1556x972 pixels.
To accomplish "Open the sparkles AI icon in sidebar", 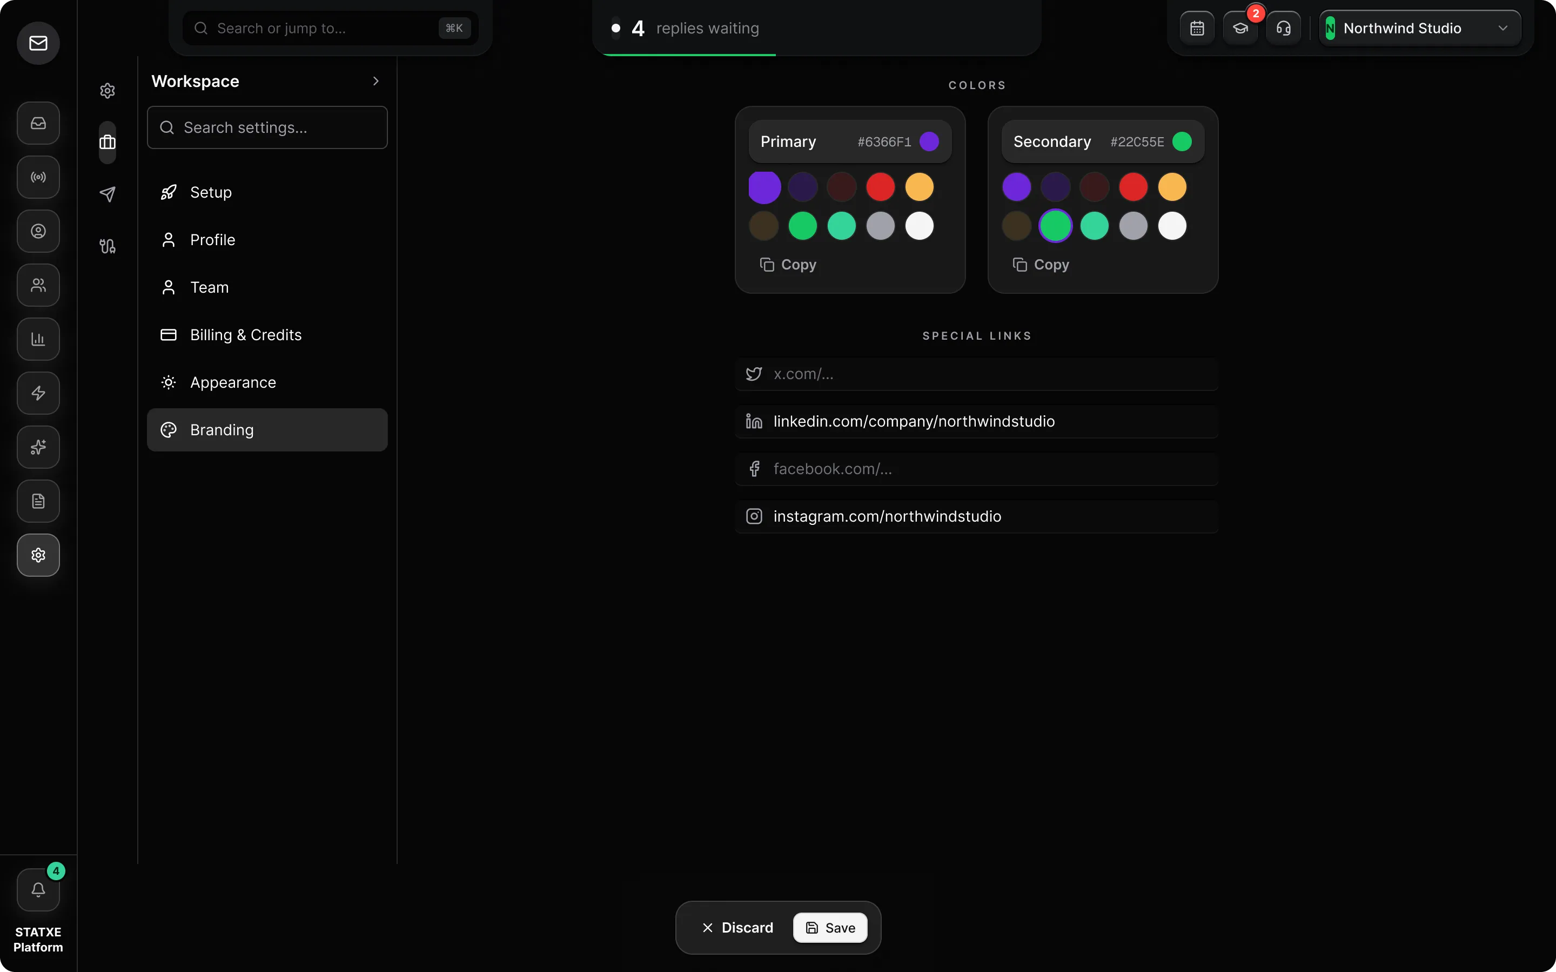I will (38, 447).
